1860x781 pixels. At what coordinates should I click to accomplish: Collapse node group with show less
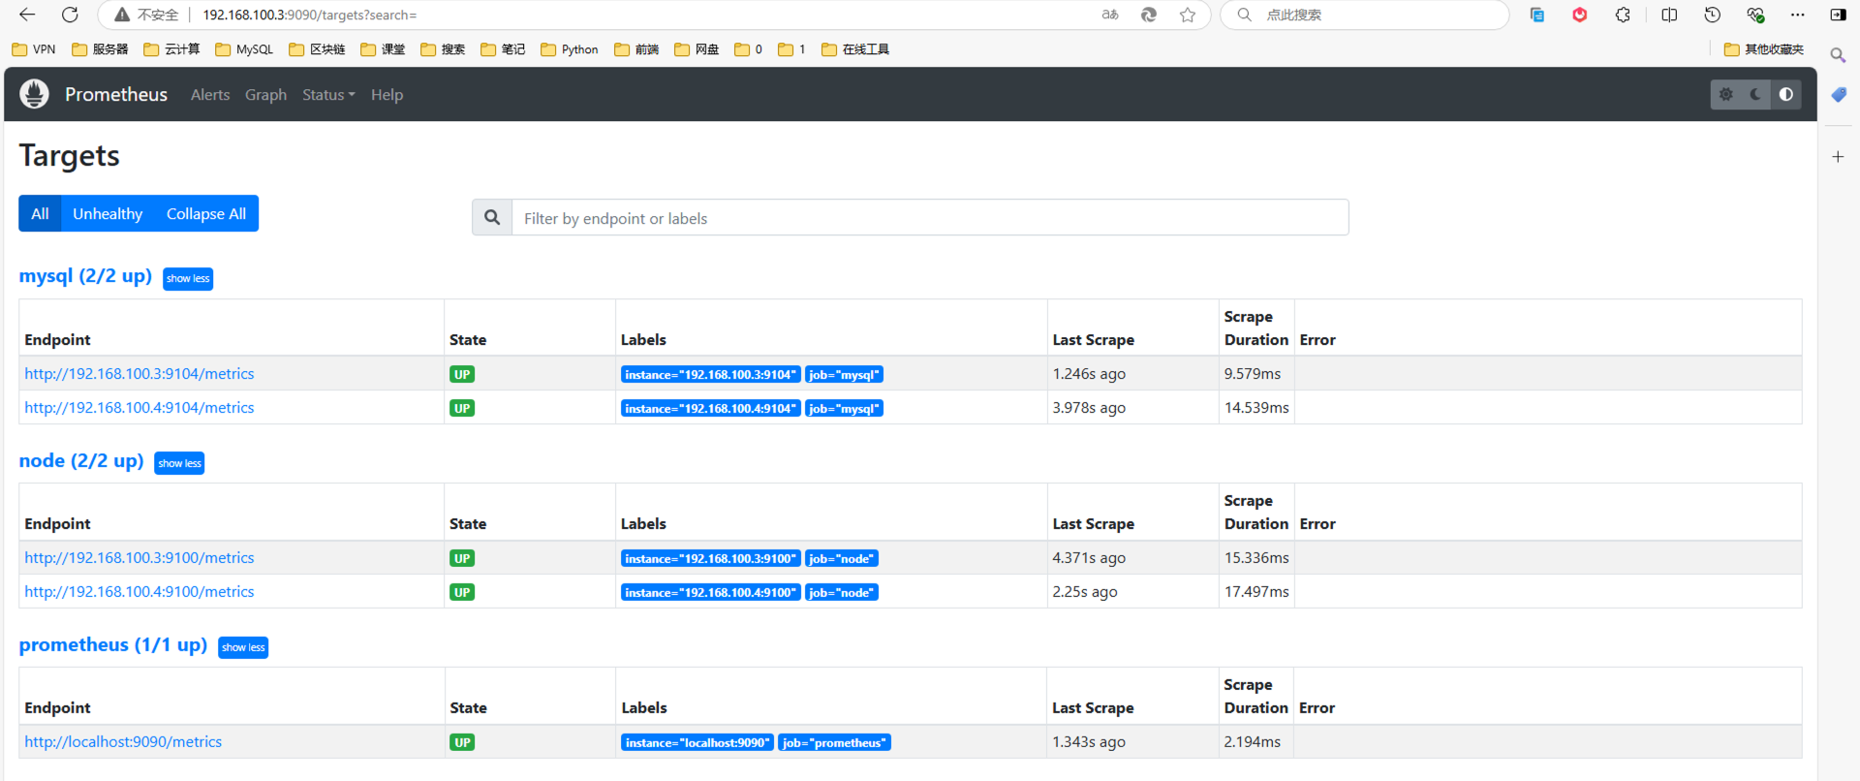pyautogui.click(x=179, y=463)
